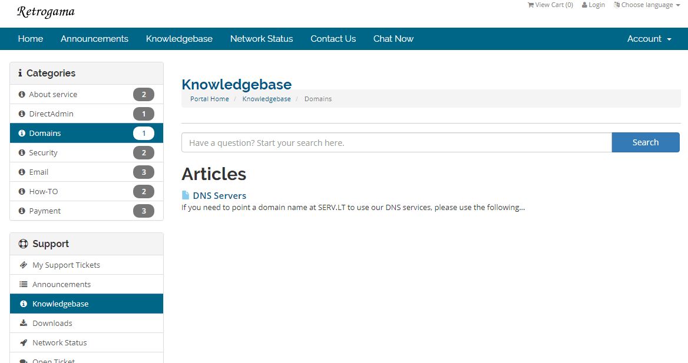Click the Support lifebuoy icon
688x363 pixels.
click(23, 244)
